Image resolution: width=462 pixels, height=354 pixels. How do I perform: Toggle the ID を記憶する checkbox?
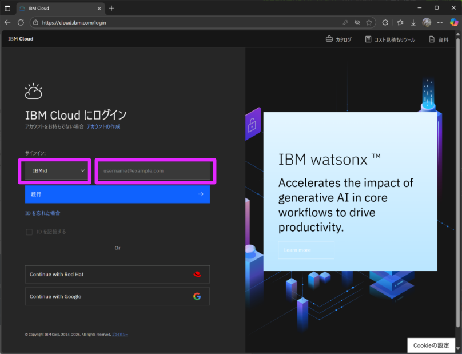(29, 232)
